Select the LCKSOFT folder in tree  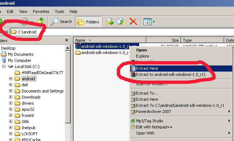30,134
